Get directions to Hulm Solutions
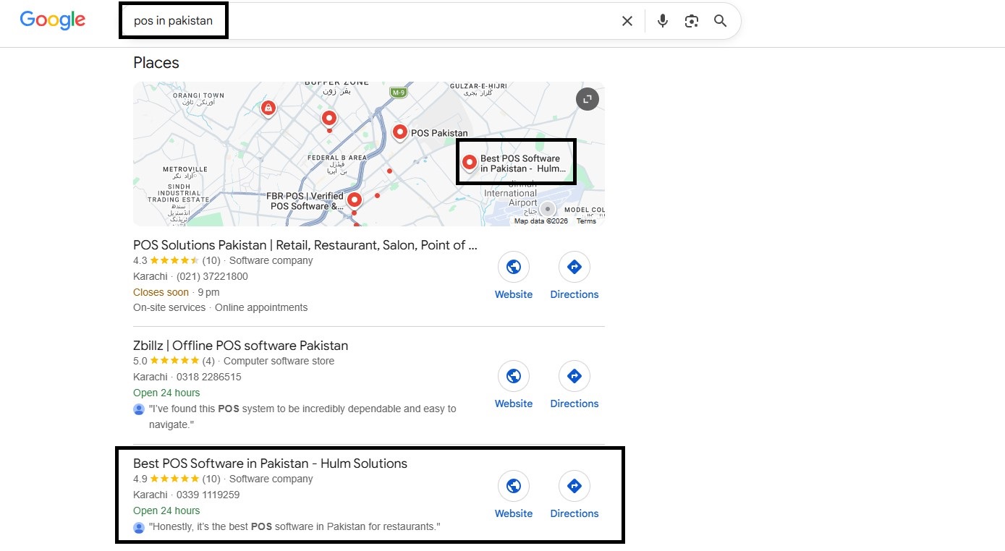The image size is (1005, 551). (574, 486)
